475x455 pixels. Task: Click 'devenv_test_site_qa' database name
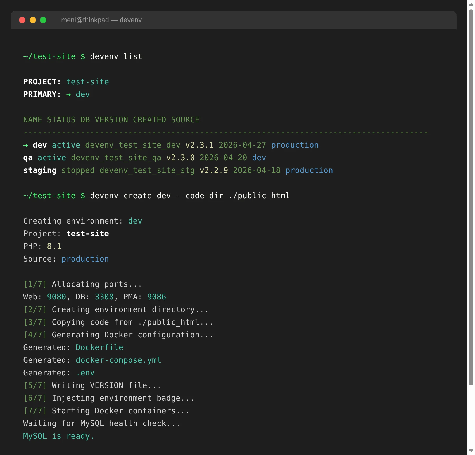pyautogui.click(x=116, y=158)
